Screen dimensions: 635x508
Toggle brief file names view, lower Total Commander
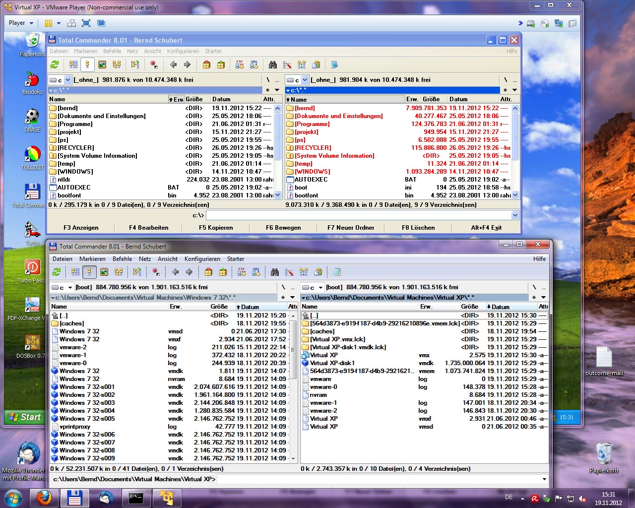click(75, 272)
